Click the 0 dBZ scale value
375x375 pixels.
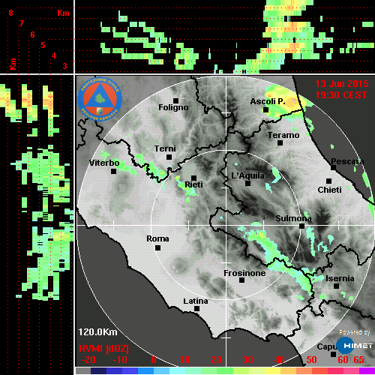click(154, 360)
